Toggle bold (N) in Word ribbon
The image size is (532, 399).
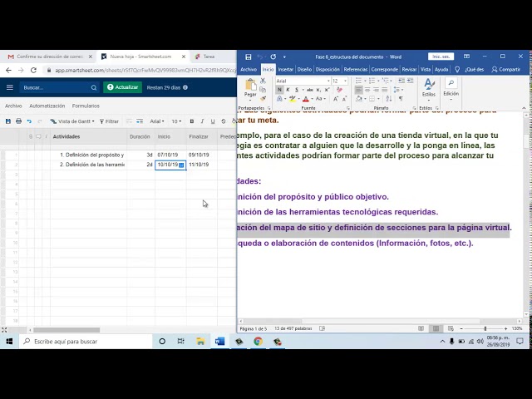pyautogui.click(x=279, y=90)
